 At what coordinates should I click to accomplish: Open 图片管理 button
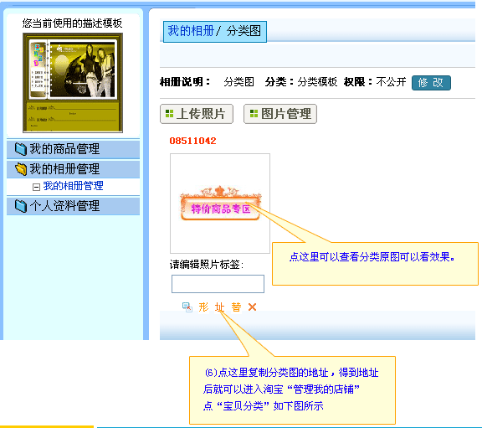(280, 114)
